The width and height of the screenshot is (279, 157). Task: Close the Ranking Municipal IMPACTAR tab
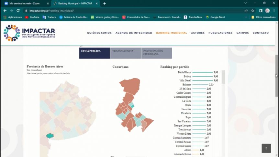(x=97, y=3)
